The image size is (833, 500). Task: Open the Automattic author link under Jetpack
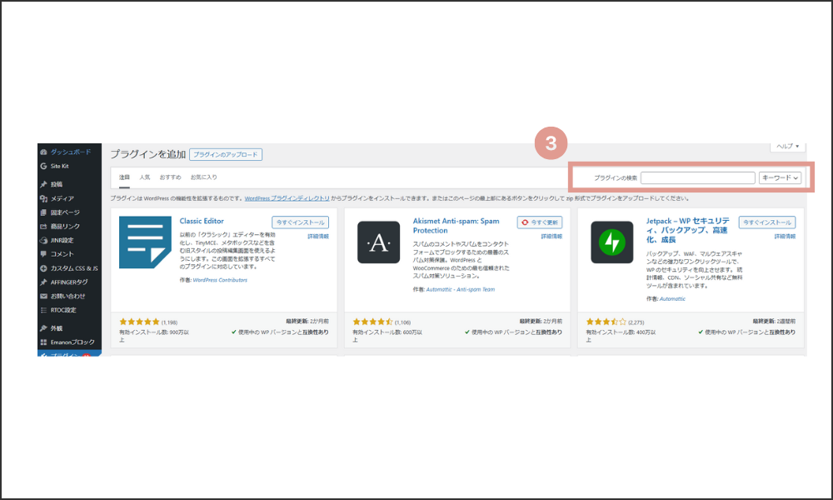click(x=672, y=299)
